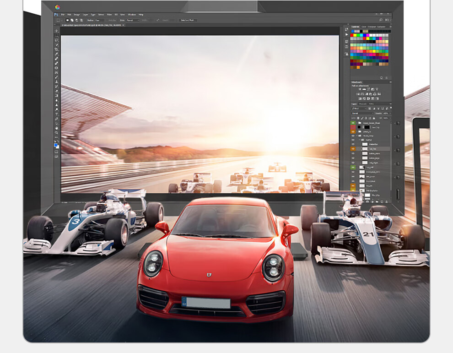Image resolution: width=453 pixels, height=353 pixels.
Task: Open the layer blend mode dropdown
Action: (361, 113)
